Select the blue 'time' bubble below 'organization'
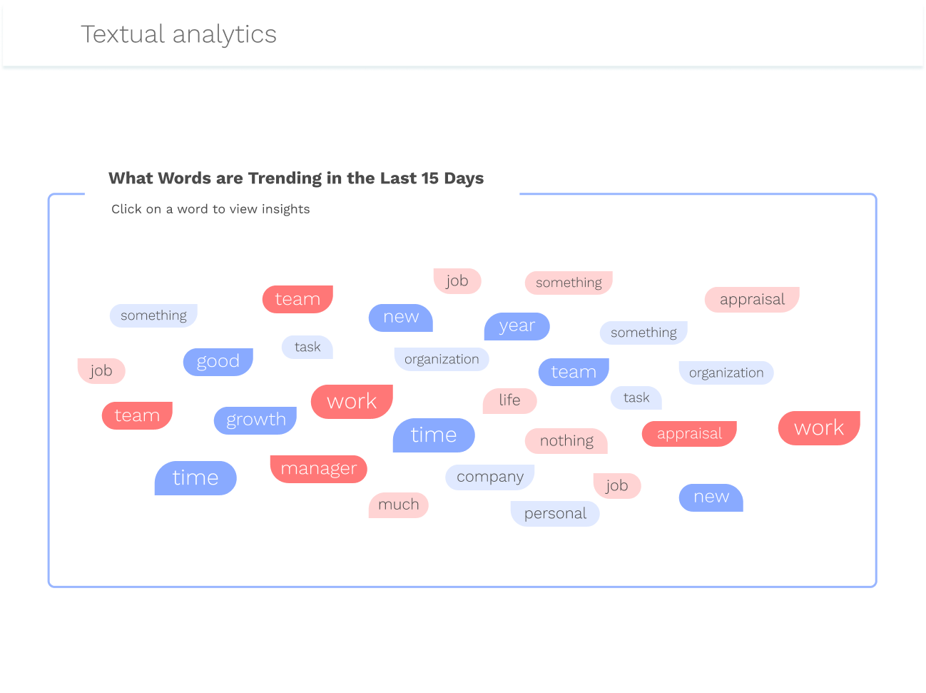 (x=434, y=435)
